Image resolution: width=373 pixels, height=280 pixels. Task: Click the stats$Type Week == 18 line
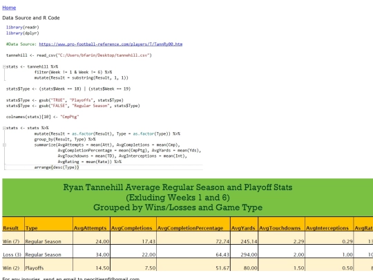pos(68,88)
